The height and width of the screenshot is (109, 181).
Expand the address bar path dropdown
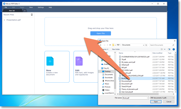(144, 45)
